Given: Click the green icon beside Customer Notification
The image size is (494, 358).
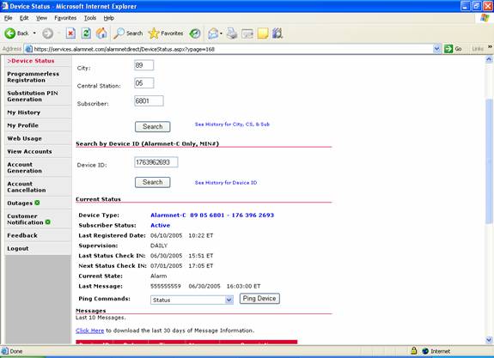Looking at the screenshot, I should [x=48, y=222].
